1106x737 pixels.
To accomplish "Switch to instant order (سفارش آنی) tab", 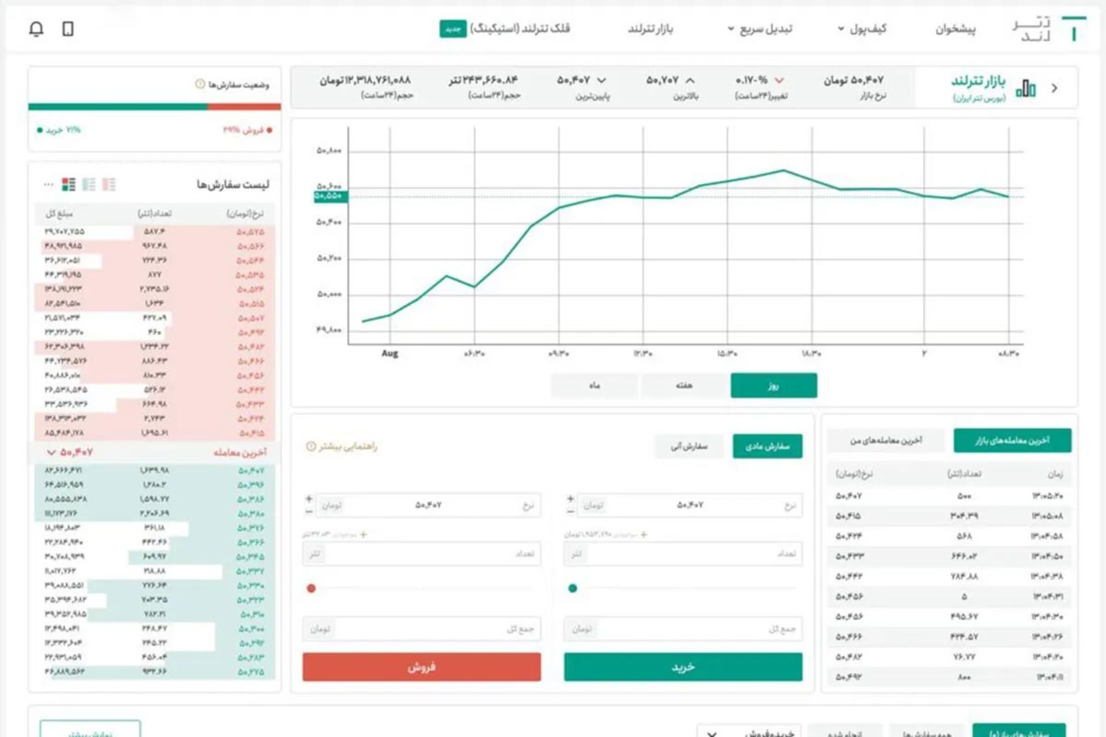I will click(x=689, y=446).
